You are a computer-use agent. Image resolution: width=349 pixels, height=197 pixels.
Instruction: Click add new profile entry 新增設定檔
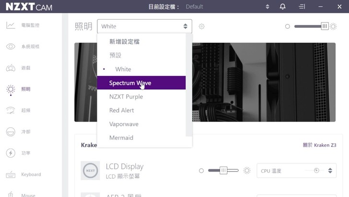[141, 41]
